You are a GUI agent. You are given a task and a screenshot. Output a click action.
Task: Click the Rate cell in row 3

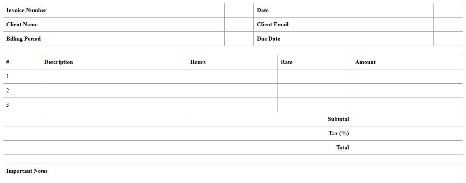click(315, 105)
